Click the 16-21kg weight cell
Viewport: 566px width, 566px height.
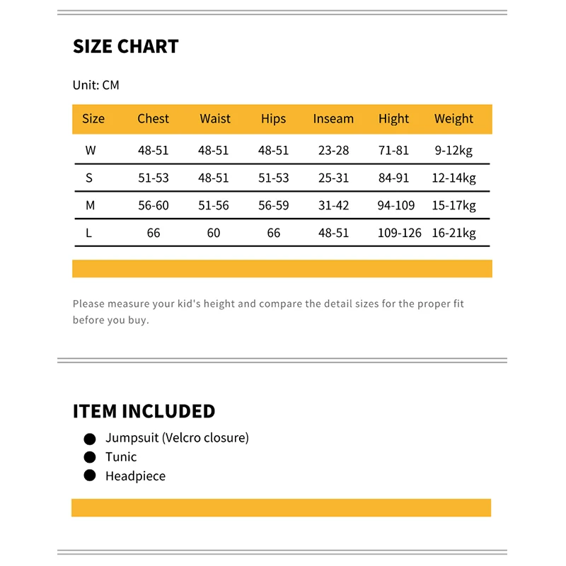[454, 233]
